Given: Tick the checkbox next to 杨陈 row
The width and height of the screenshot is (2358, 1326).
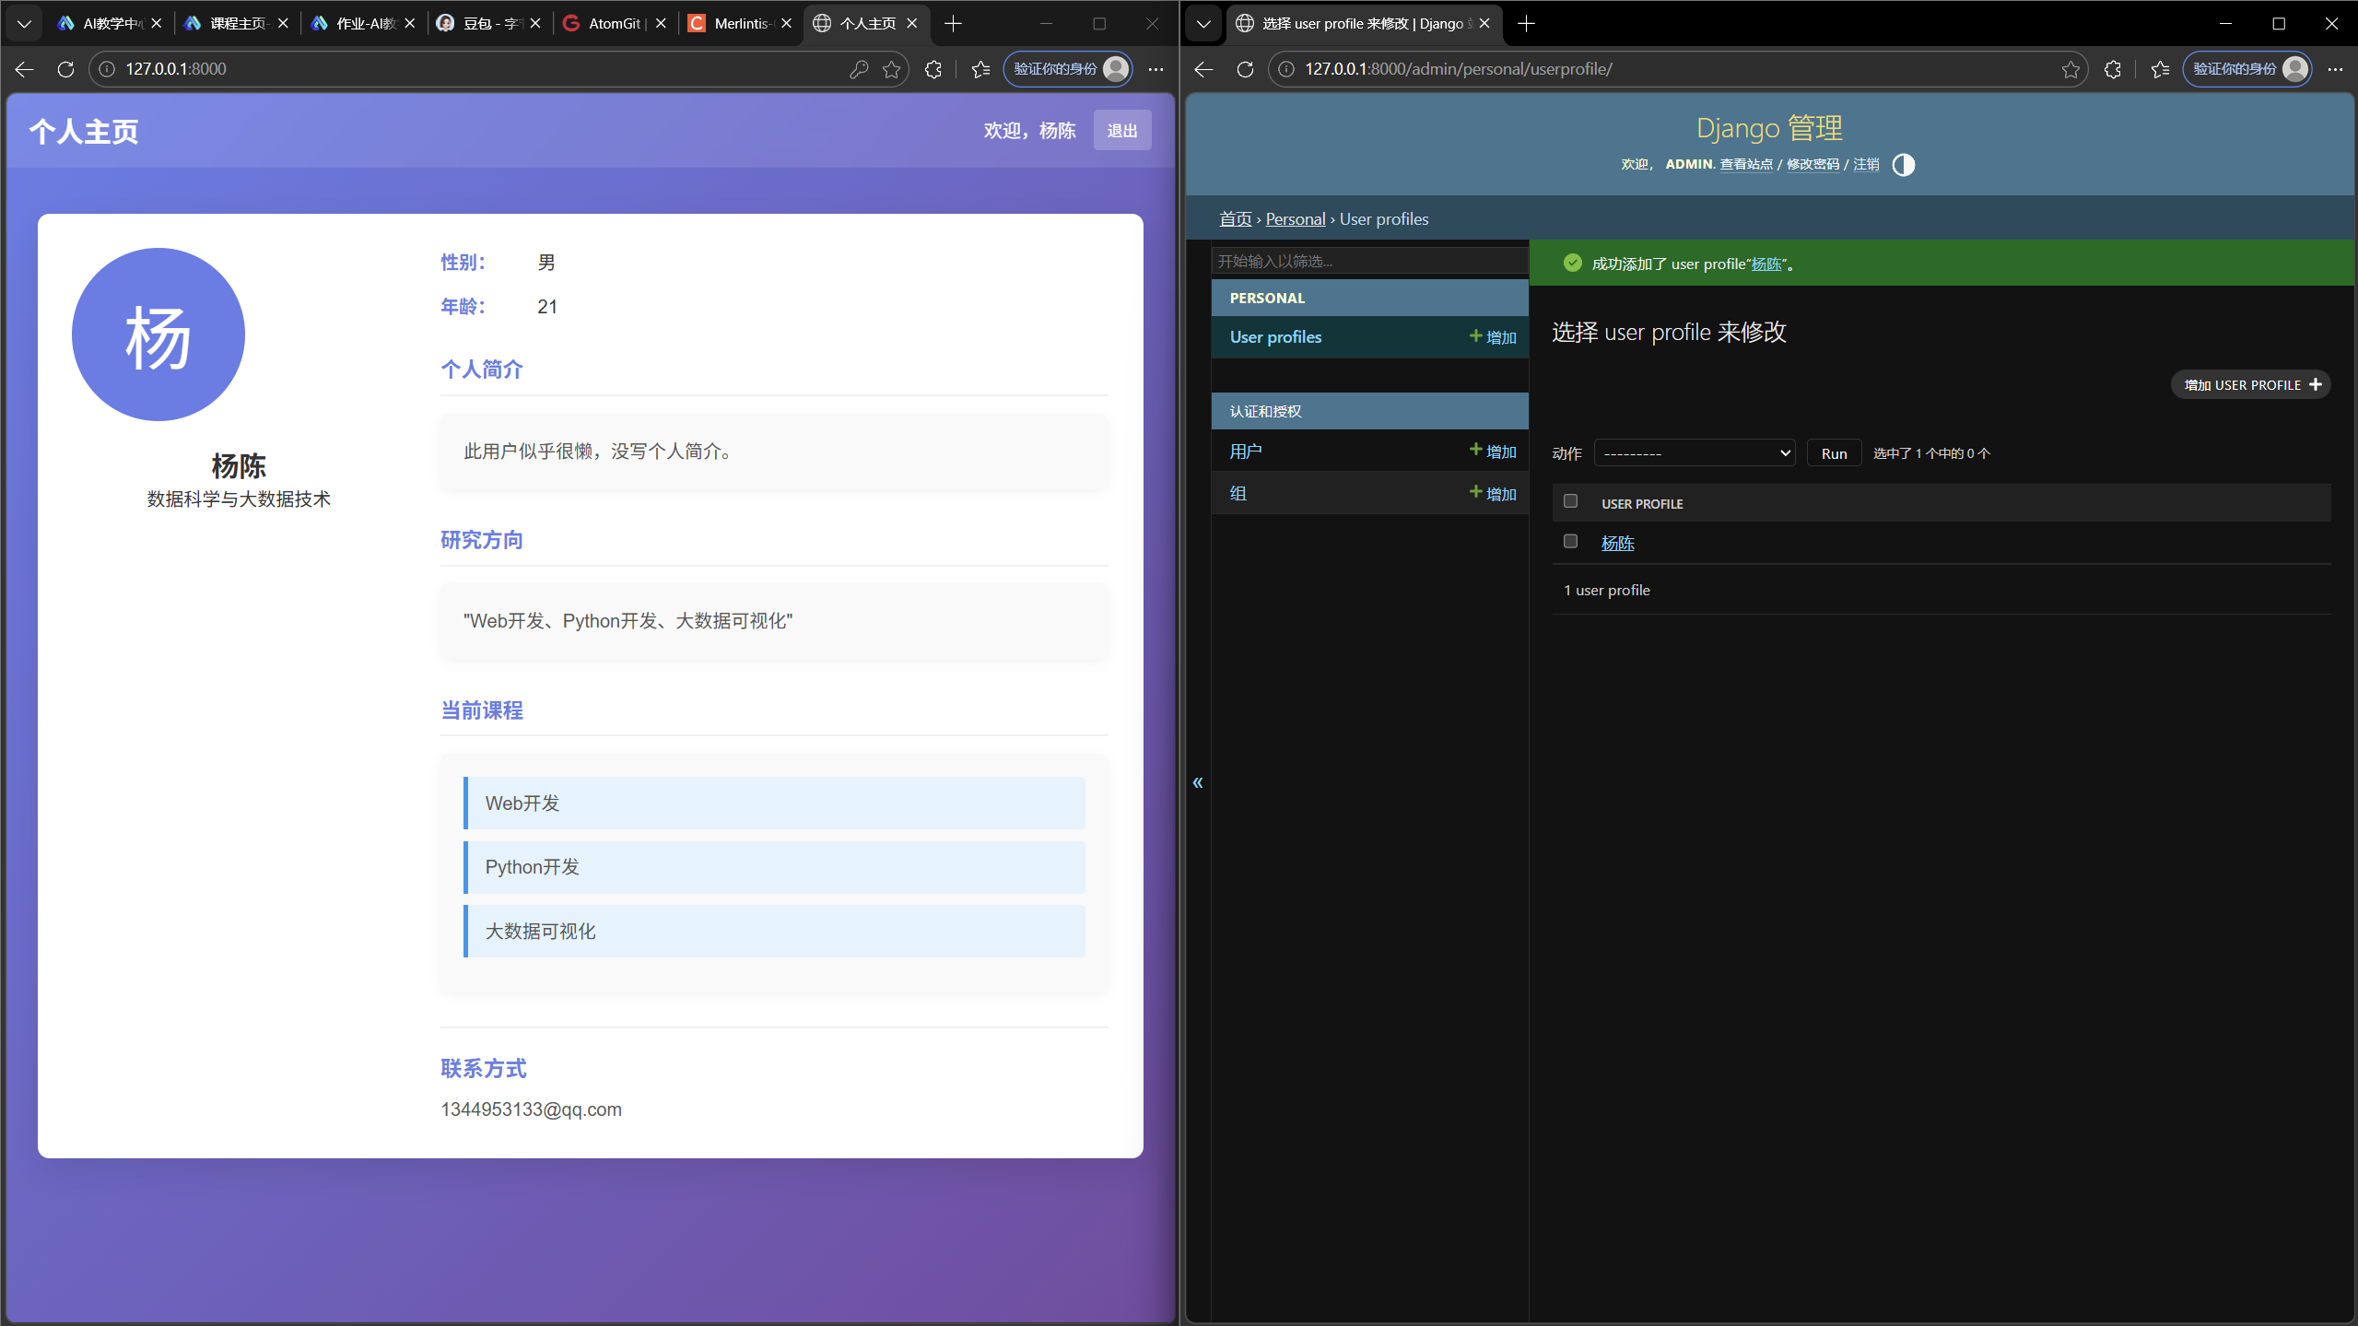Looking at the screenshot, I should click(1570, 542).
